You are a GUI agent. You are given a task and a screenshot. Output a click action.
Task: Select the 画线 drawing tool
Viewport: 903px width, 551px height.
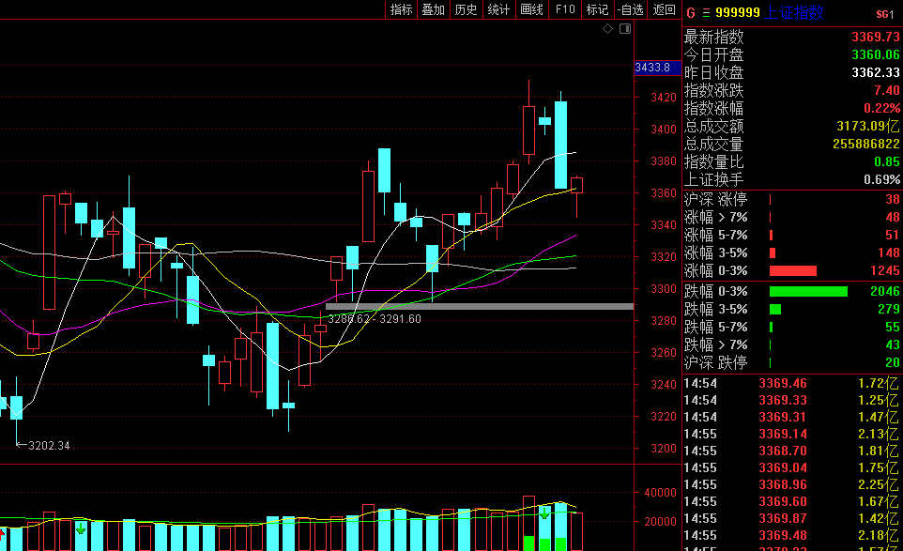pos(531,9)
